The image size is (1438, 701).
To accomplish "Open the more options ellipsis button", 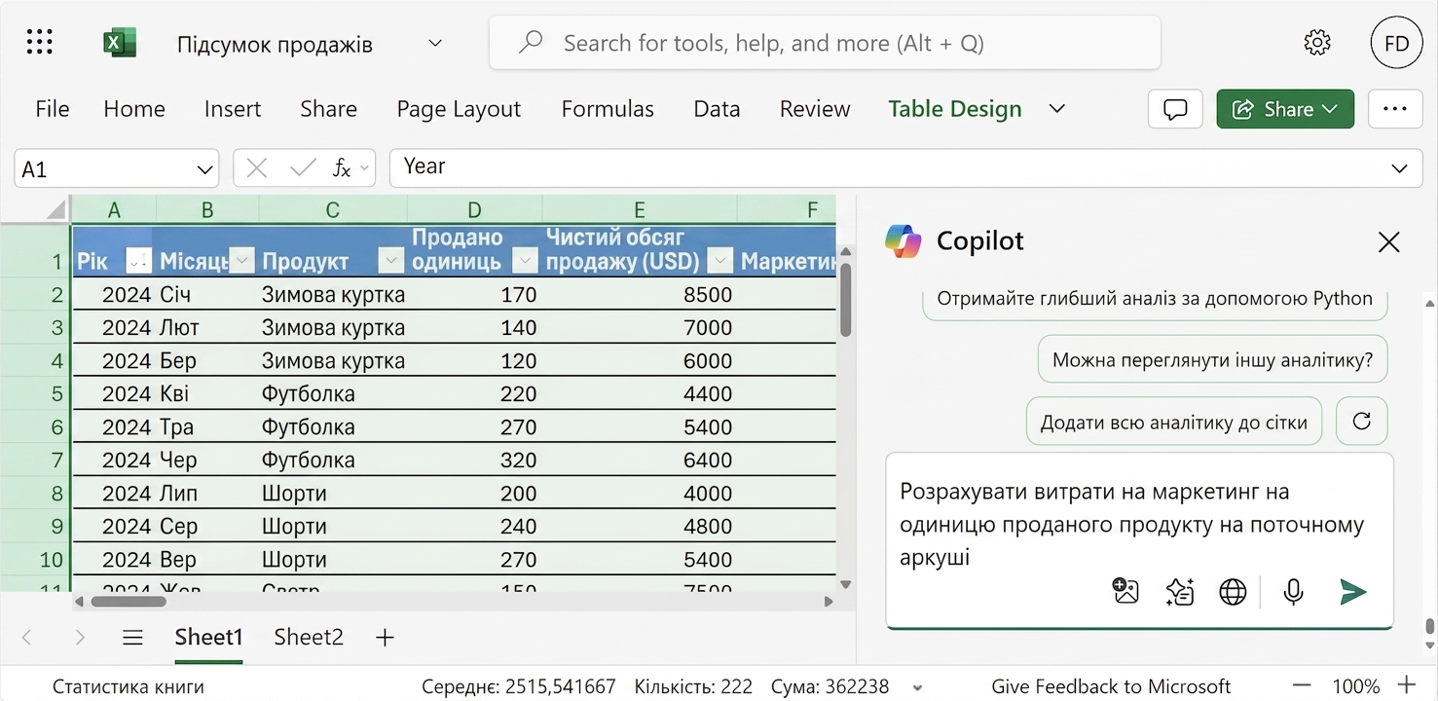I will pyautogui.click(x=1395, y=109).
